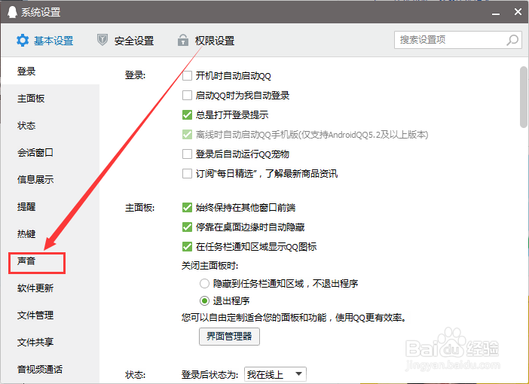
Task: Open 信息展示 settings in sidebar
Action: (50, 180)
